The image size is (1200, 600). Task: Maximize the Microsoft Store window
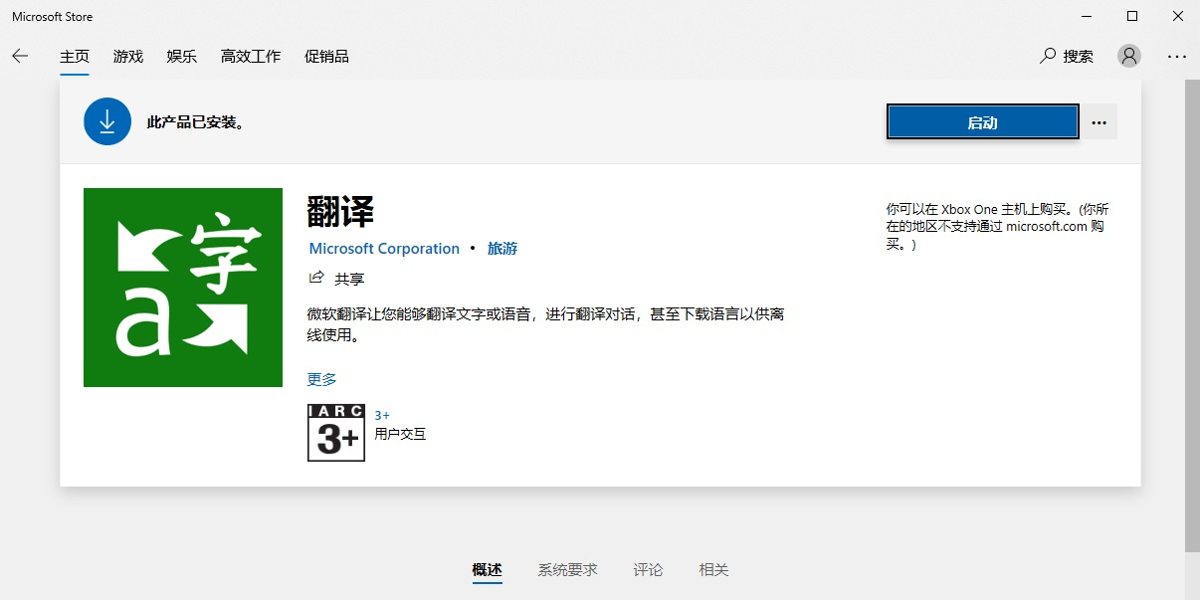tap(1131, 16)
